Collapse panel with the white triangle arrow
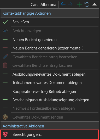This screenshot has width=100, height=140. coord(95,4)
